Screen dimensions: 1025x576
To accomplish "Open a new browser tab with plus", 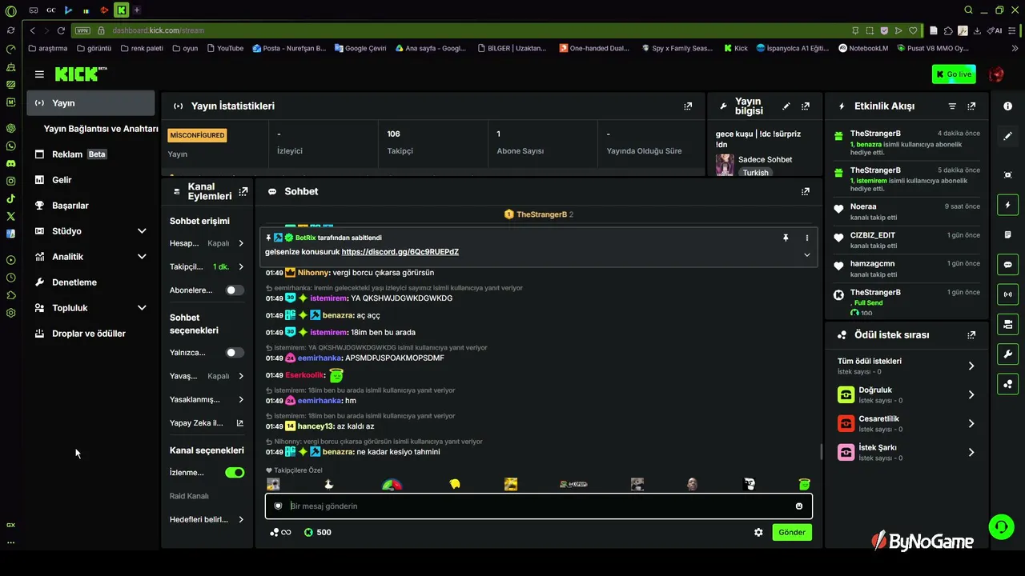I will 137,10.
